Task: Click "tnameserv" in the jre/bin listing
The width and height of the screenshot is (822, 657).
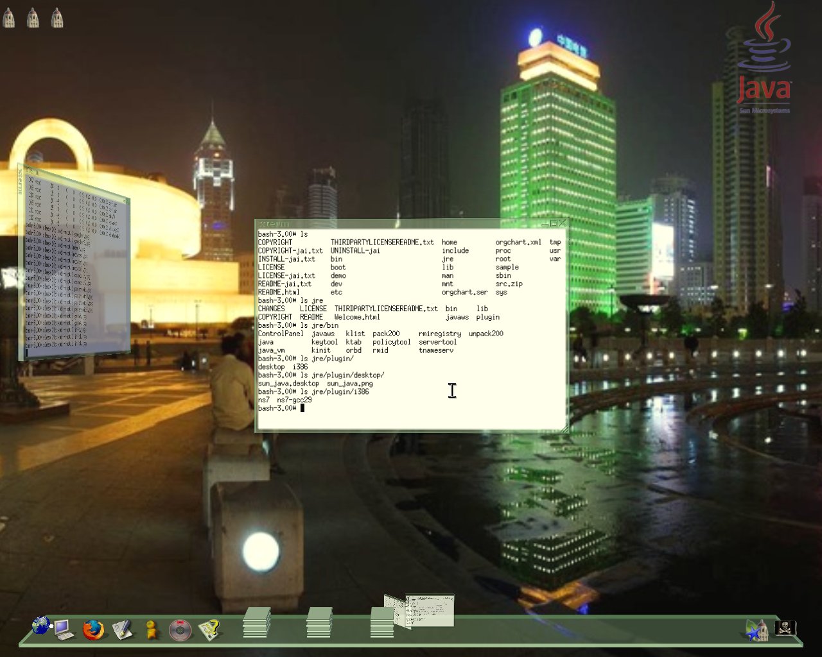Action: click(x=436, y=350)
